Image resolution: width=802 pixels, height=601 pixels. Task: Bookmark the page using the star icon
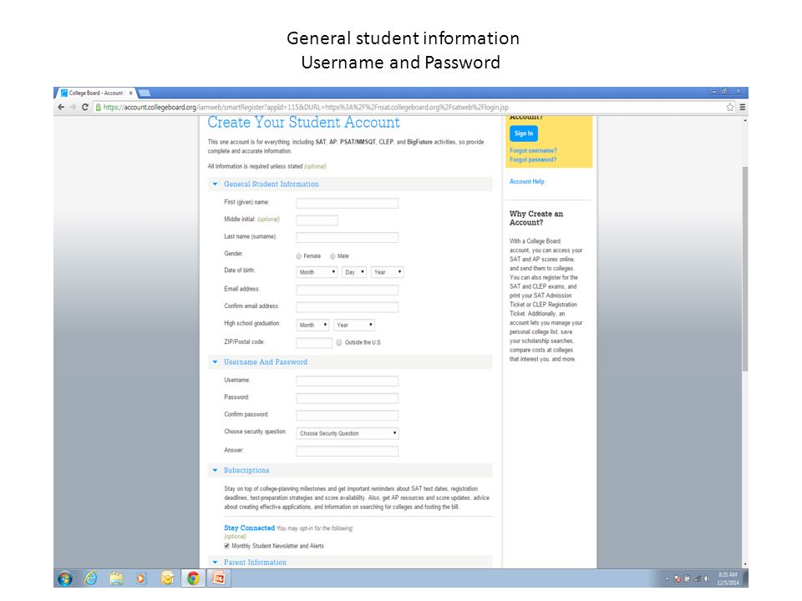730,108
